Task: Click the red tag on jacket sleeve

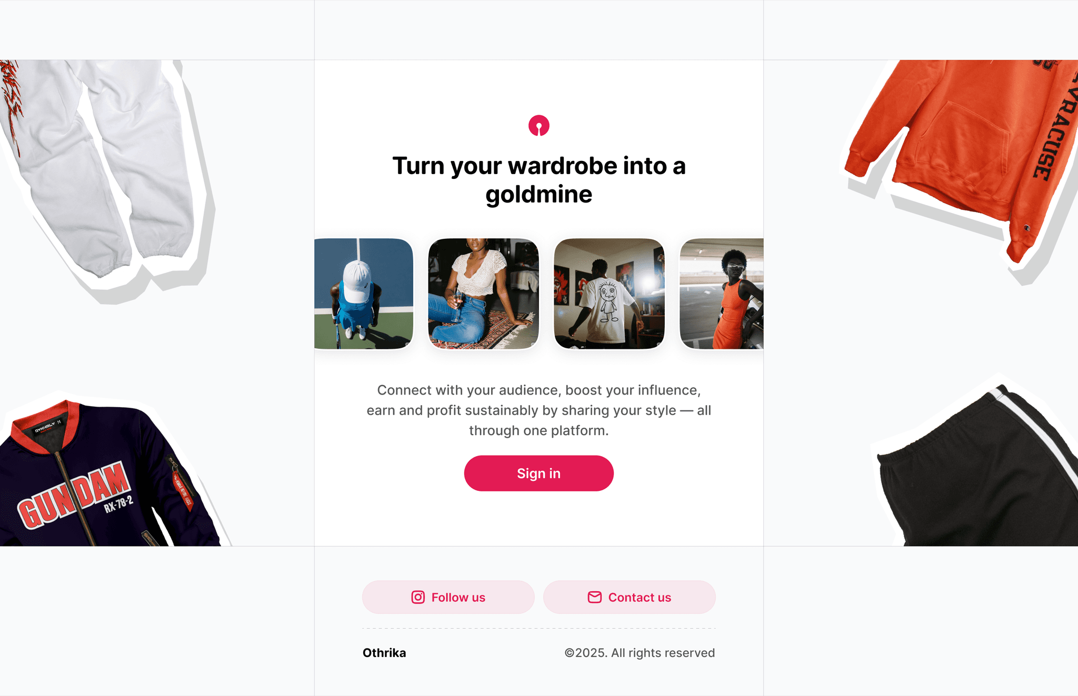Action: tap(183, 490)
